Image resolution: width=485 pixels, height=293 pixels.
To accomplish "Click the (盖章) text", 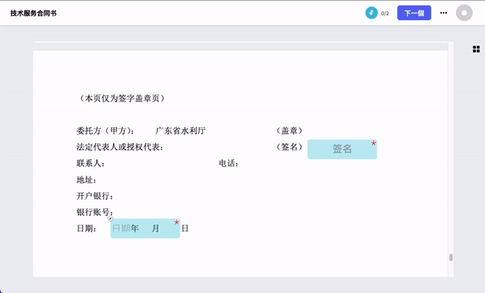I will click(289, 131).
